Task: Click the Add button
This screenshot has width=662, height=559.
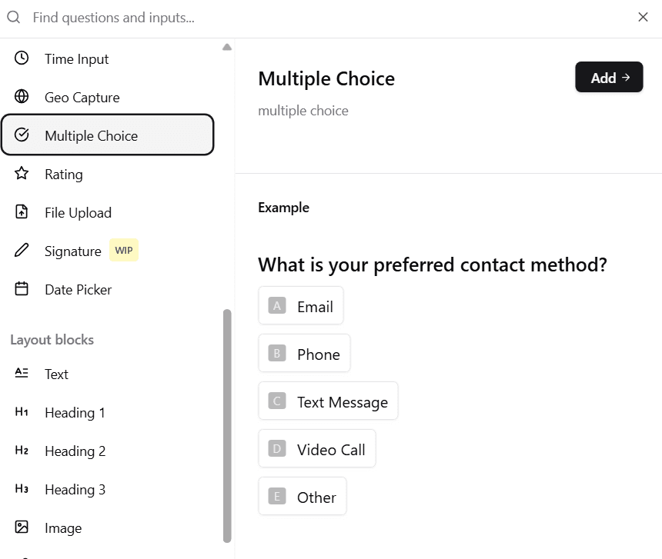Action: (609, 77)
